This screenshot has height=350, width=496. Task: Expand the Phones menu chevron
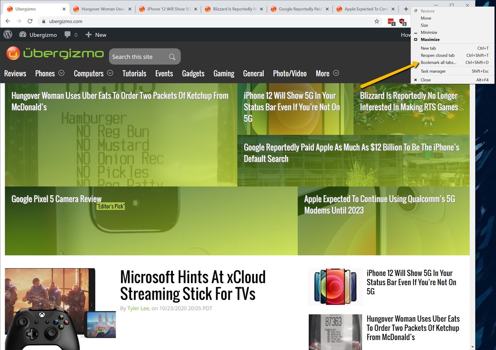(61, 73)
